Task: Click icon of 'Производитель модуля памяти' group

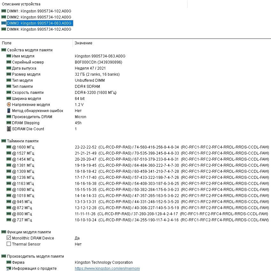Action: click(x=4, y=256)
